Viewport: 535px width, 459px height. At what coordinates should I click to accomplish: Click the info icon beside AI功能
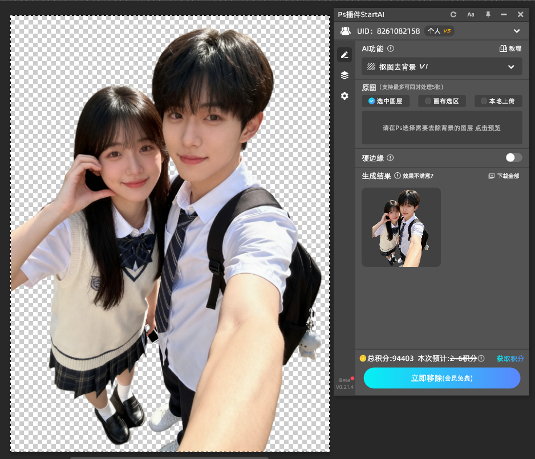pyautogui.click(x=391, y=49)
